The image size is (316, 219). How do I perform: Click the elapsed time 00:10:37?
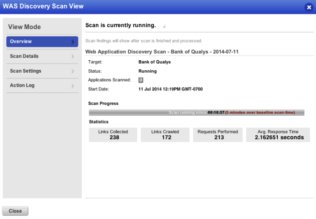coord(216,112)
